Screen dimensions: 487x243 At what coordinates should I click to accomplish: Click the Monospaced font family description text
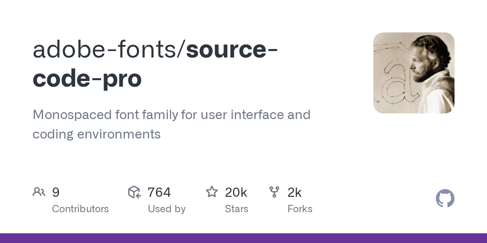pos(171,115)
